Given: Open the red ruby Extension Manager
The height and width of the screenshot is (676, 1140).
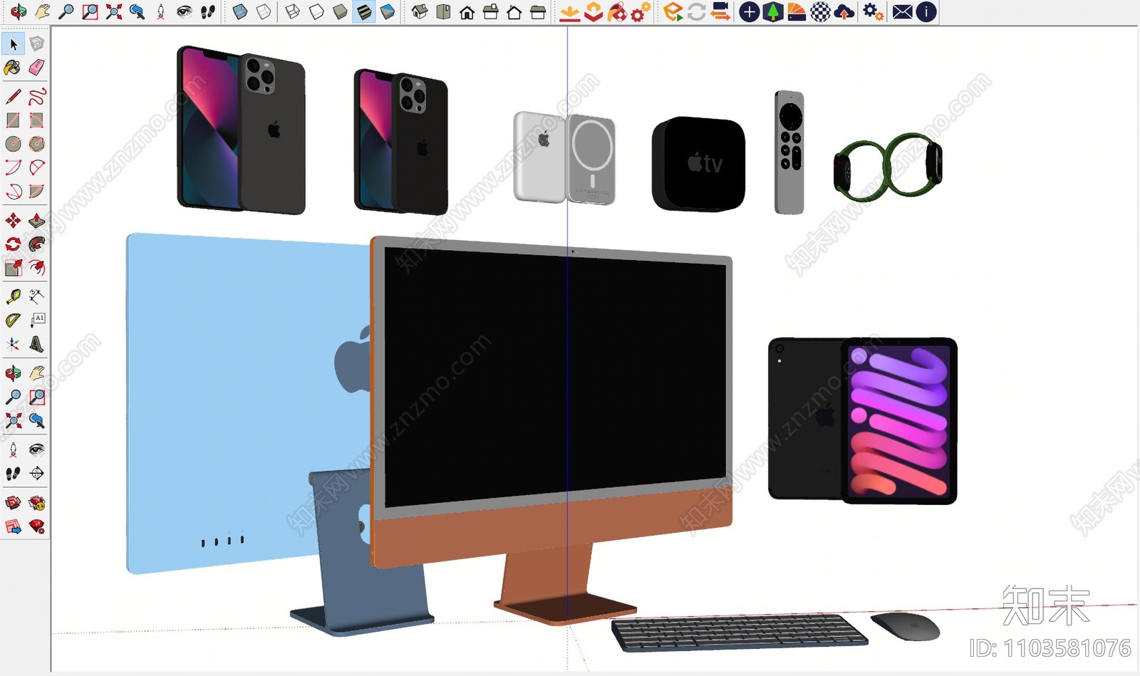Looking at the screenshot, I should (x=37, y=527).
